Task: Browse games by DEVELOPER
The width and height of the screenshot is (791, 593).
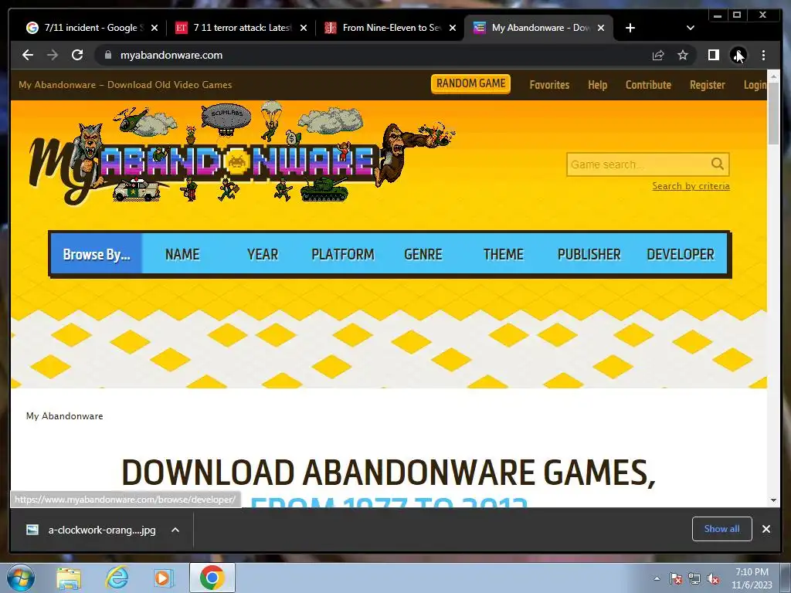Action: pos(680,254)
